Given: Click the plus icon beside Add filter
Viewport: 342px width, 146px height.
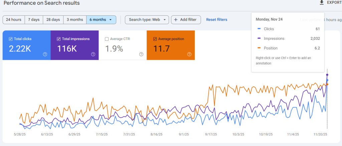Looking at the screenshot, I should tap(176, 20).
